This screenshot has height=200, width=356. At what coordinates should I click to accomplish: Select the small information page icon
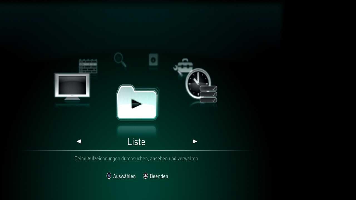click(153, 59)
